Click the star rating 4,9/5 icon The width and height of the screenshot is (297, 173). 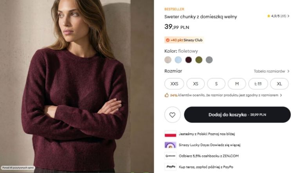coord(268,16)
